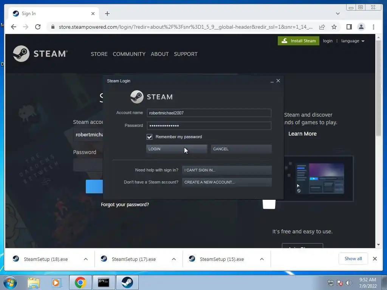This screenshot has height=290, width=387.
Task: Click I CAN'T SIGN IN...
Action: [x=227, y=170]
